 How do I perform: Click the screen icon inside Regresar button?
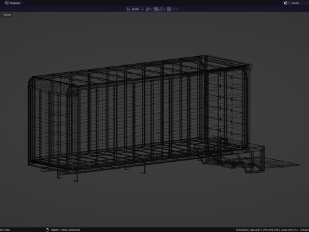click(7, 3)
